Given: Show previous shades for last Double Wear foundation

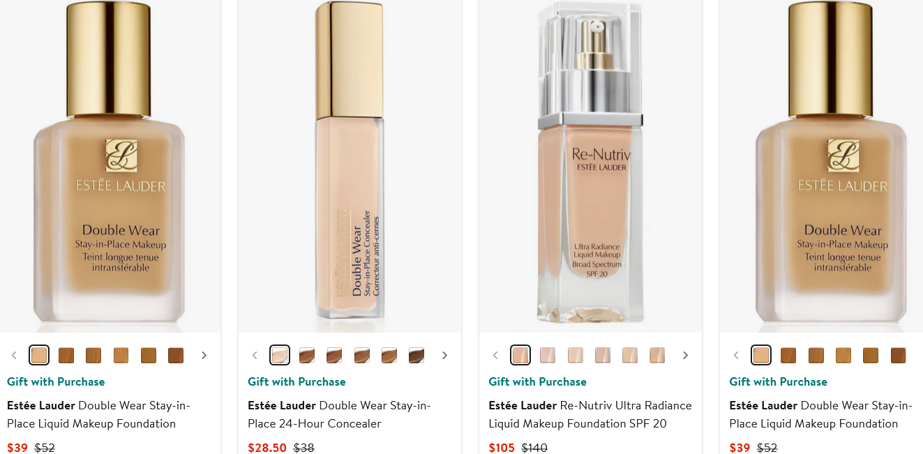Looking at the screenshot, I should pos(736,355).
